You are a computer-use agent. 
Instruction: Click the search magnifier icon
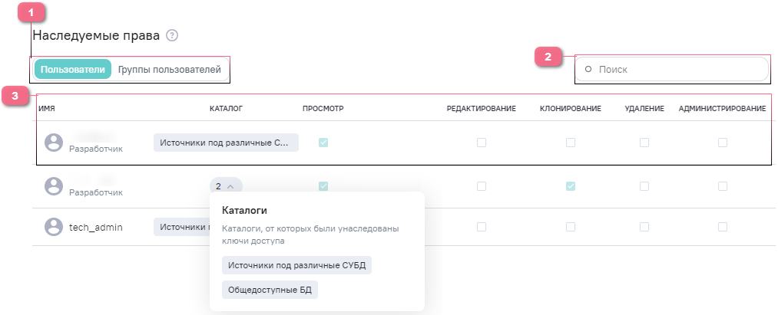click(x=588, y=69)
